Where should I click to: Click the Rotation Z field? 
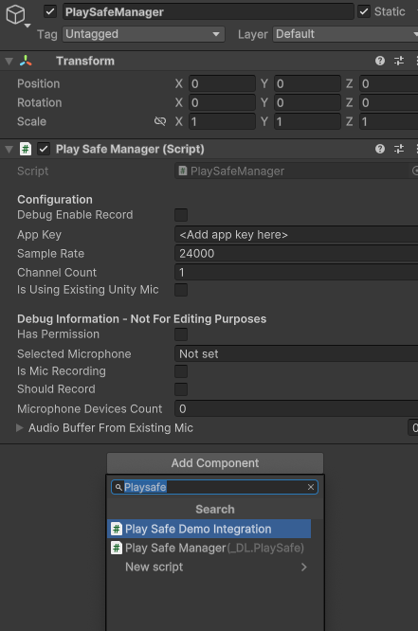click(x=389, y=102)
